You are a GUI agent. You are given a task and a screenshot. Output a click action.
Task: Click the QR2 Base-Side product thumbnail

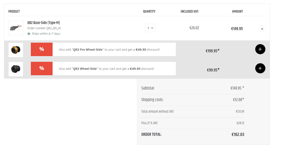click(16, 28)
